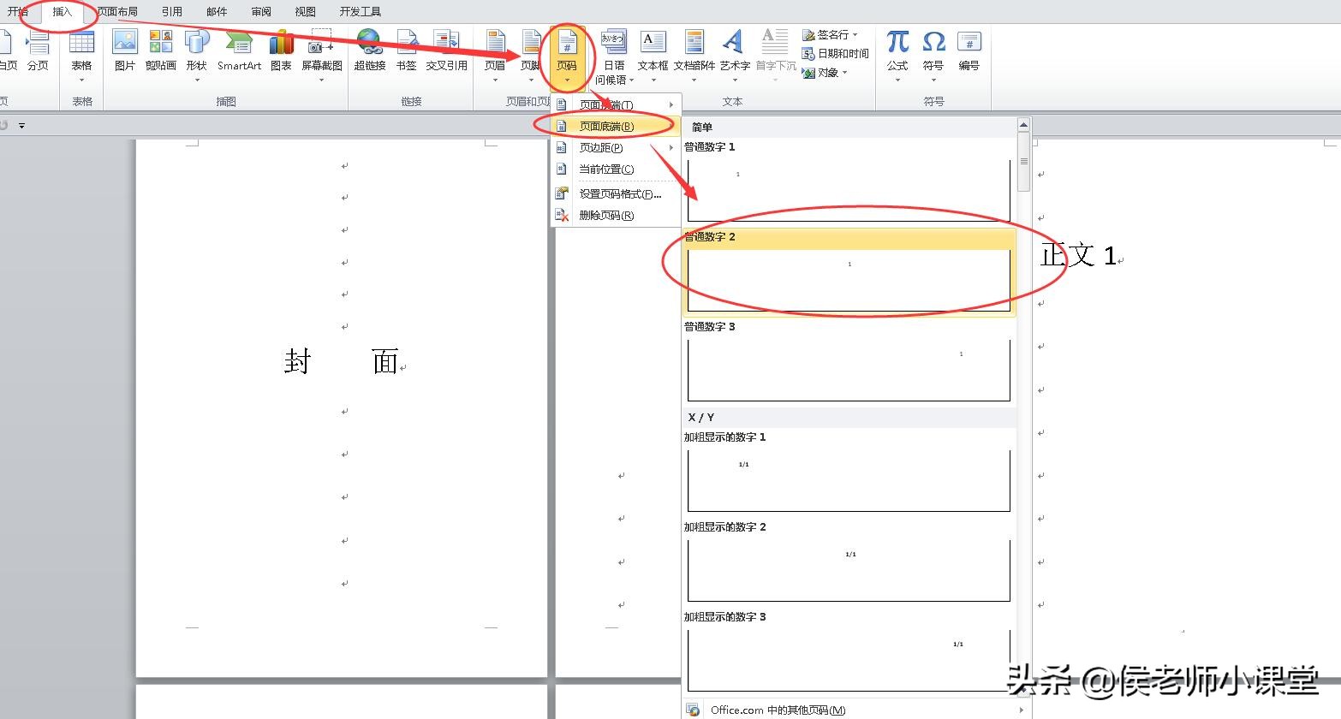
Task: Click the 对象 object icon
Action: (808, 73)
